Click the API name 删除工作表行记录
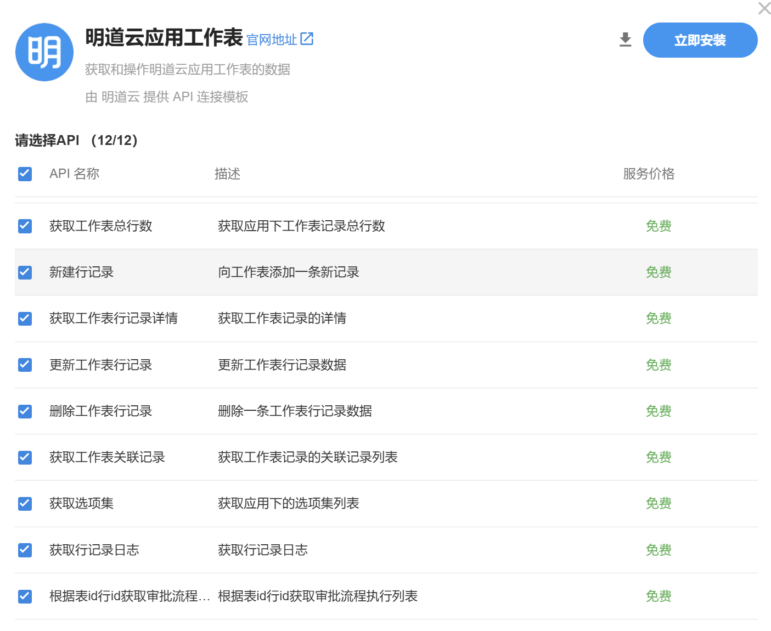This screenshot has width=771, height=631. coord(101,411)
